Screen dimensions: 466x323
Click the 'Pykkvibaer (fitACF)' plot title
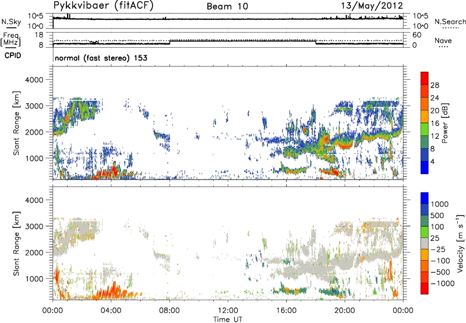click(x=104, y=6)
